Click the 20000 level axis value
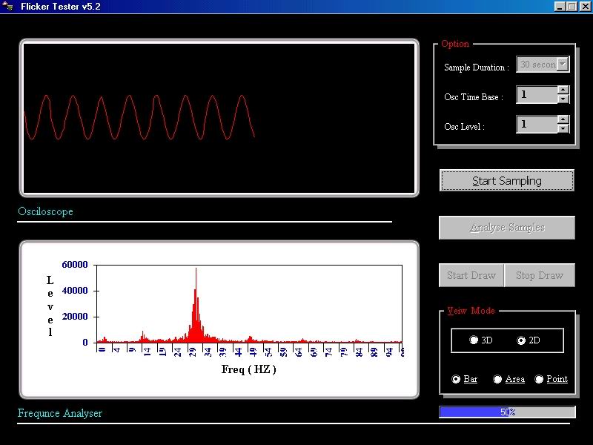Screen dimensions: 593x445 75,317
